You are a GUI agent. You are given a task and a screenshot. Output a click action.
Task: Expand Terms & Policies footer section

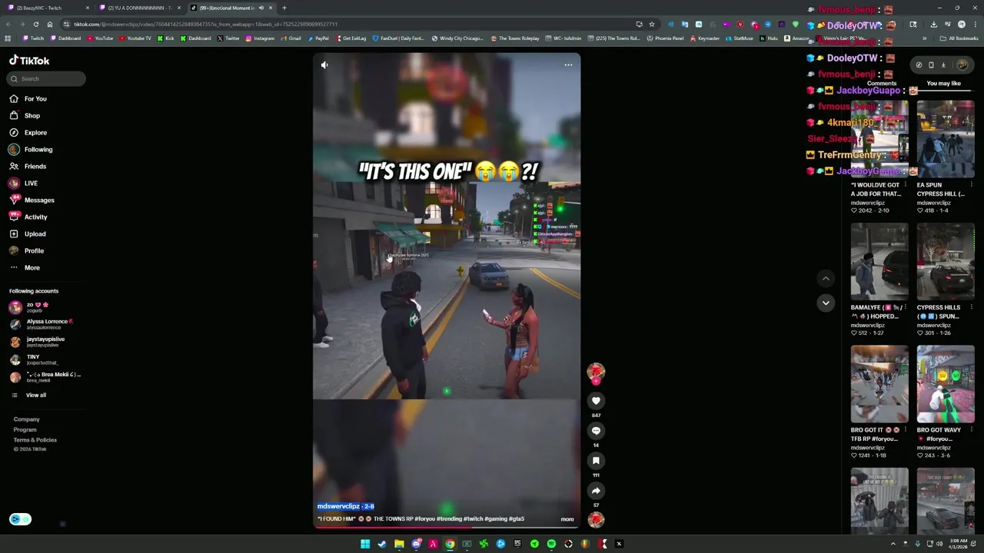(35, 440)
